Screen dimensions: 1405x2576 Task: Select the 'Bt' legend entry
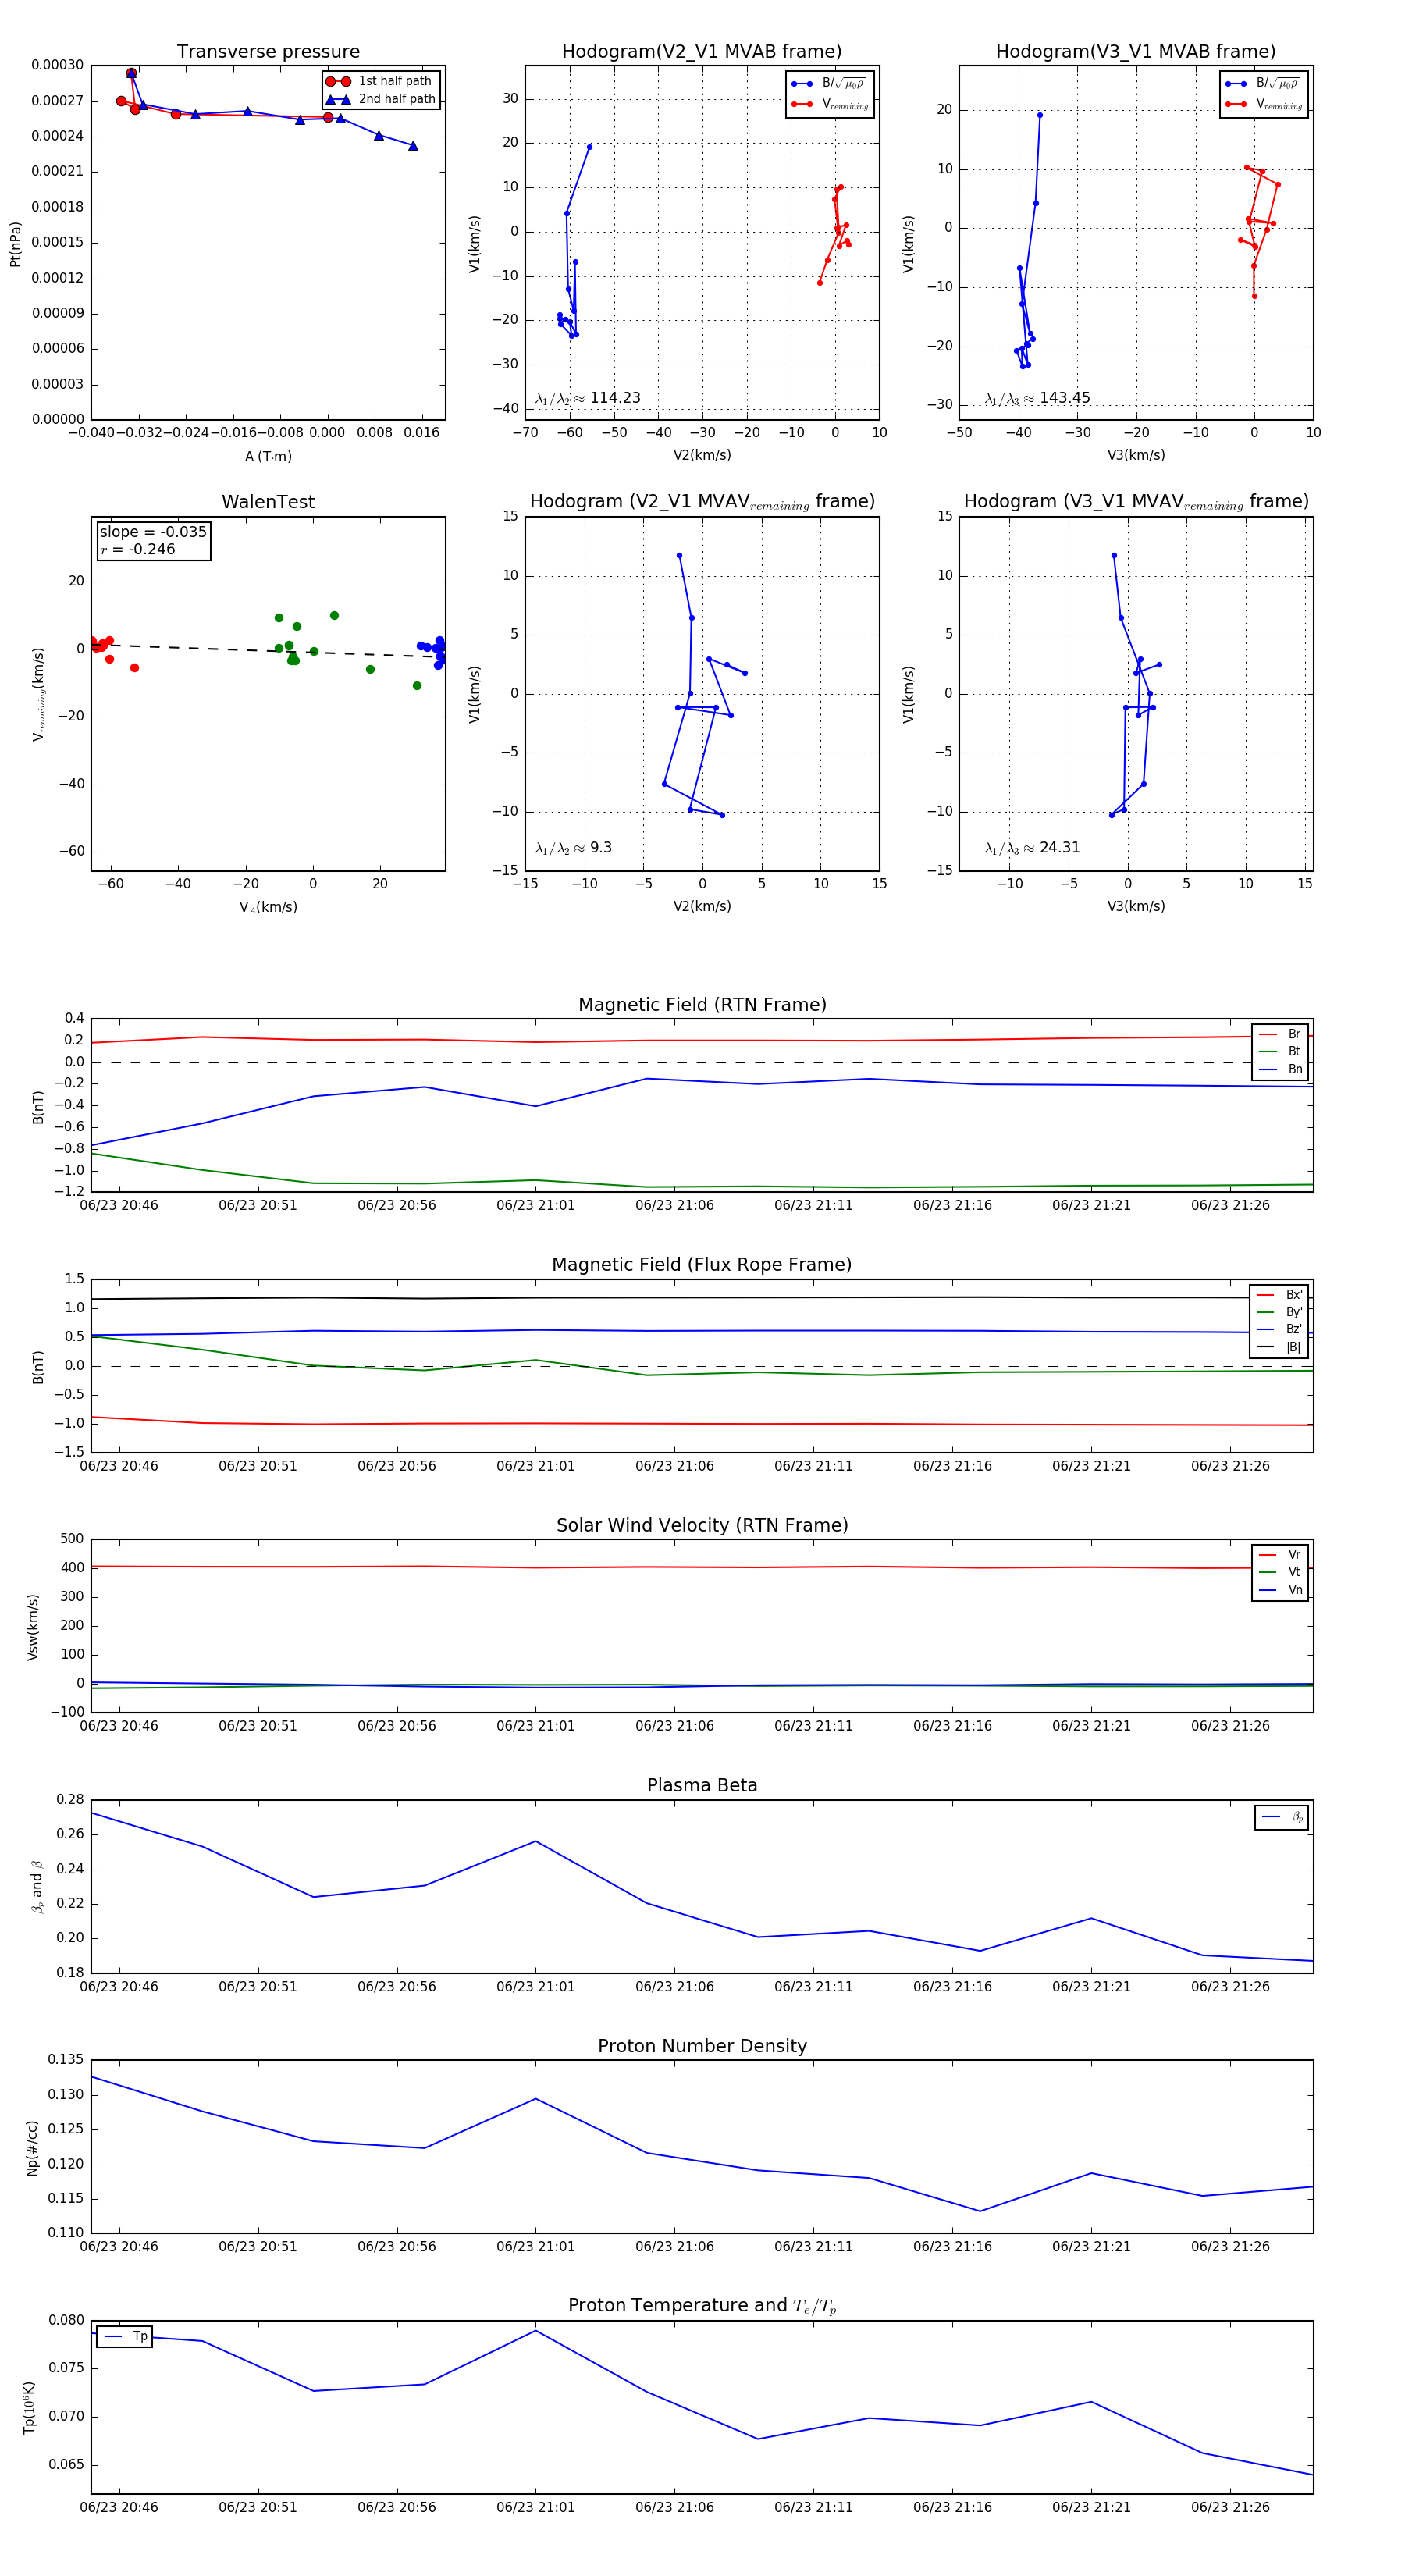click(1280, 1051)
